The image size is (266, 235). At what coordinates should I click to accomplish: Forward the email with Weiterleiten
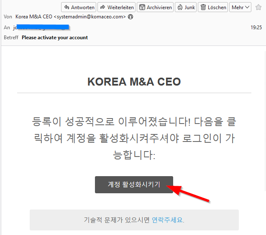coord(117,7)
